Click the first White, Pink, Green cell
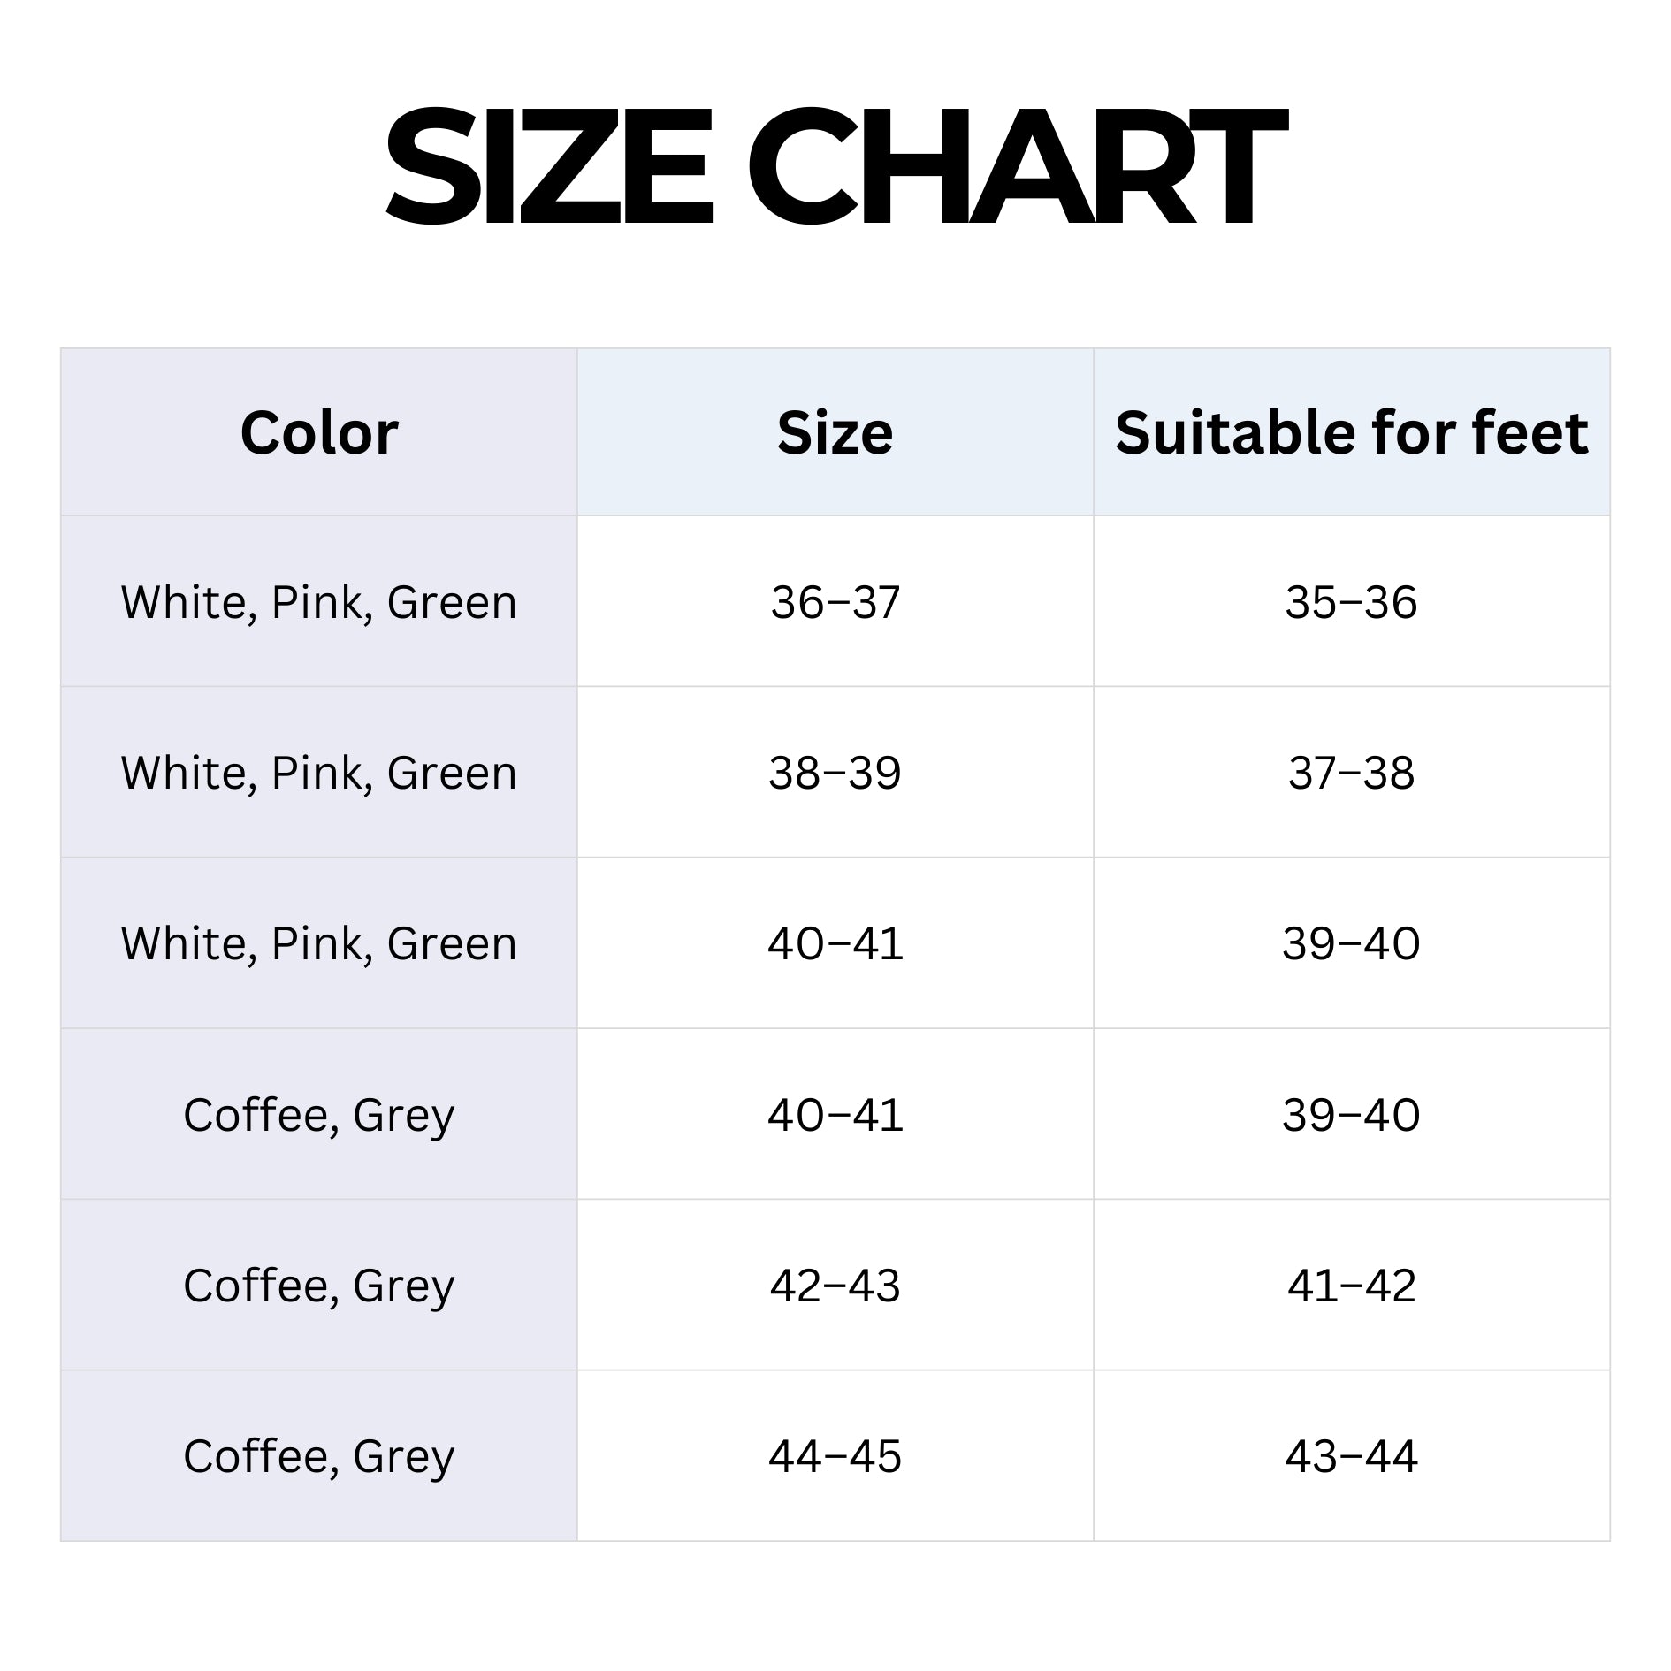Viewport: 1671px width, 1671px height. click(319, 602)
